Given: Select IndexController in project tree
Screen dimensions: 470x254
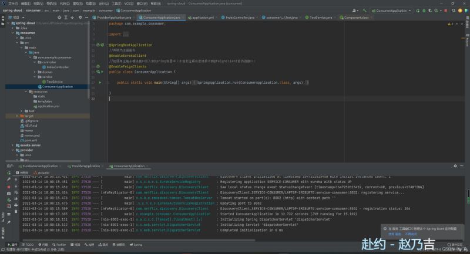Looking at the screenshot, I should tap(58, 67).
